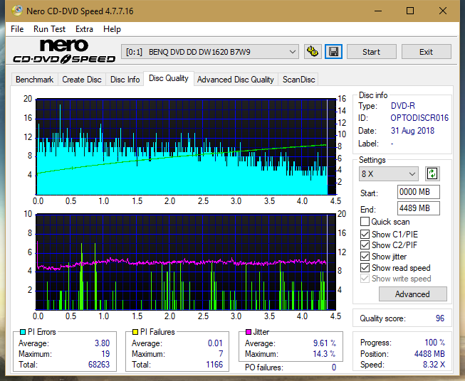The height and width of the screenshot is (381, 465).
Task: Click jitter maximum 14.3 % value
Action: [325, 354]
